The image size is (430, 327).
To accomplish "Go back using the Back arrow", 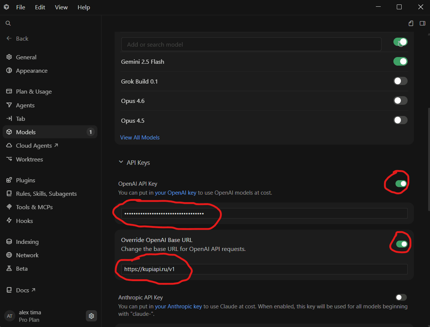I will [x=9, y=38].
